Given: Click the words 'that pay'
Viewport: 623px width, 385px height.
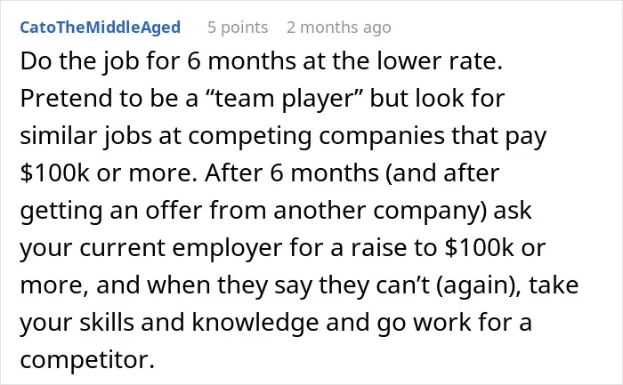Looking at the screenshot, I should [x=498, y=136].
